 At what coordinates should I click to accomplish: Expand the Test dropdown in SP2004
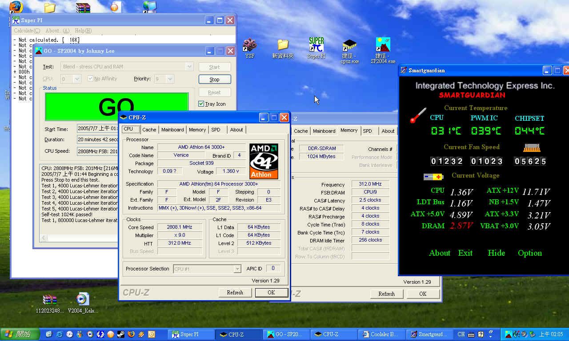coord(189,67)
